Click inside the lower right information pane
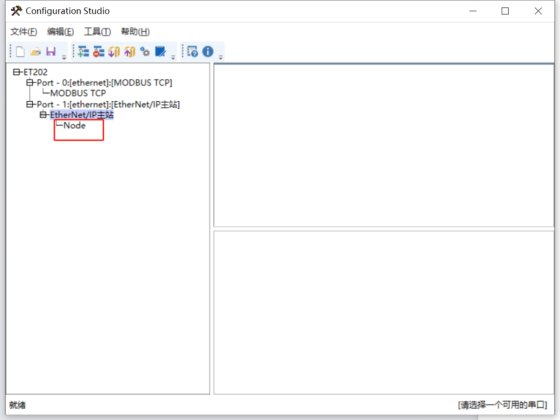 click(384, 313)
